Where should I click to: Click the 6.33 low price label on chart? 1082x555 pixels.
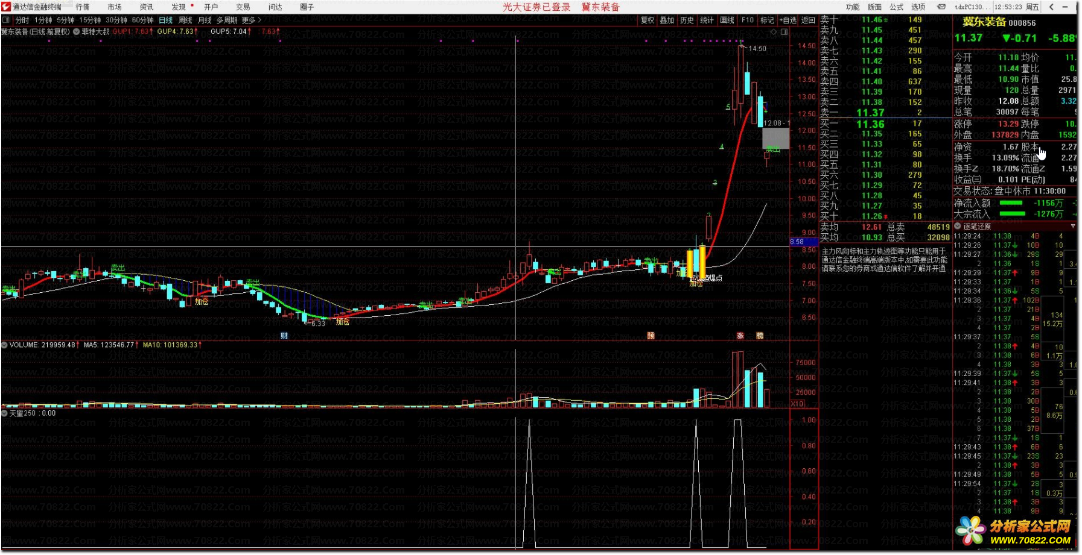[x=318, y=324]
